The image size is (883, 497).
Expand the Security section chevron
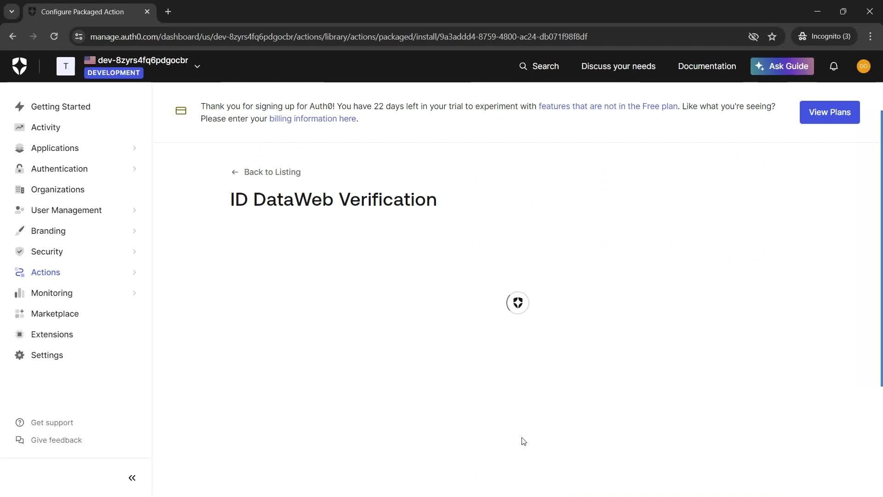coord(134,252)
